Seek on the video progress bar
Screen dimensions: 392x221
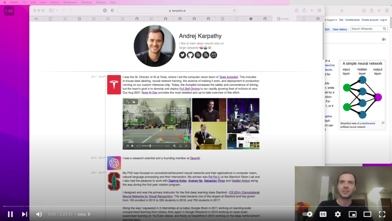pos(196,206)
